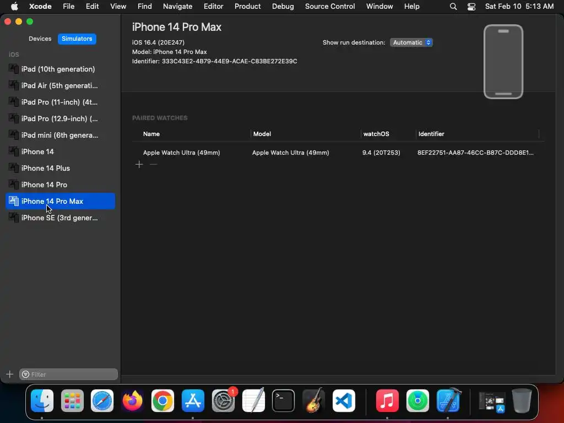Open the Apple menu
The height and width of the screenshot is (423, 564).
[14, 7]
